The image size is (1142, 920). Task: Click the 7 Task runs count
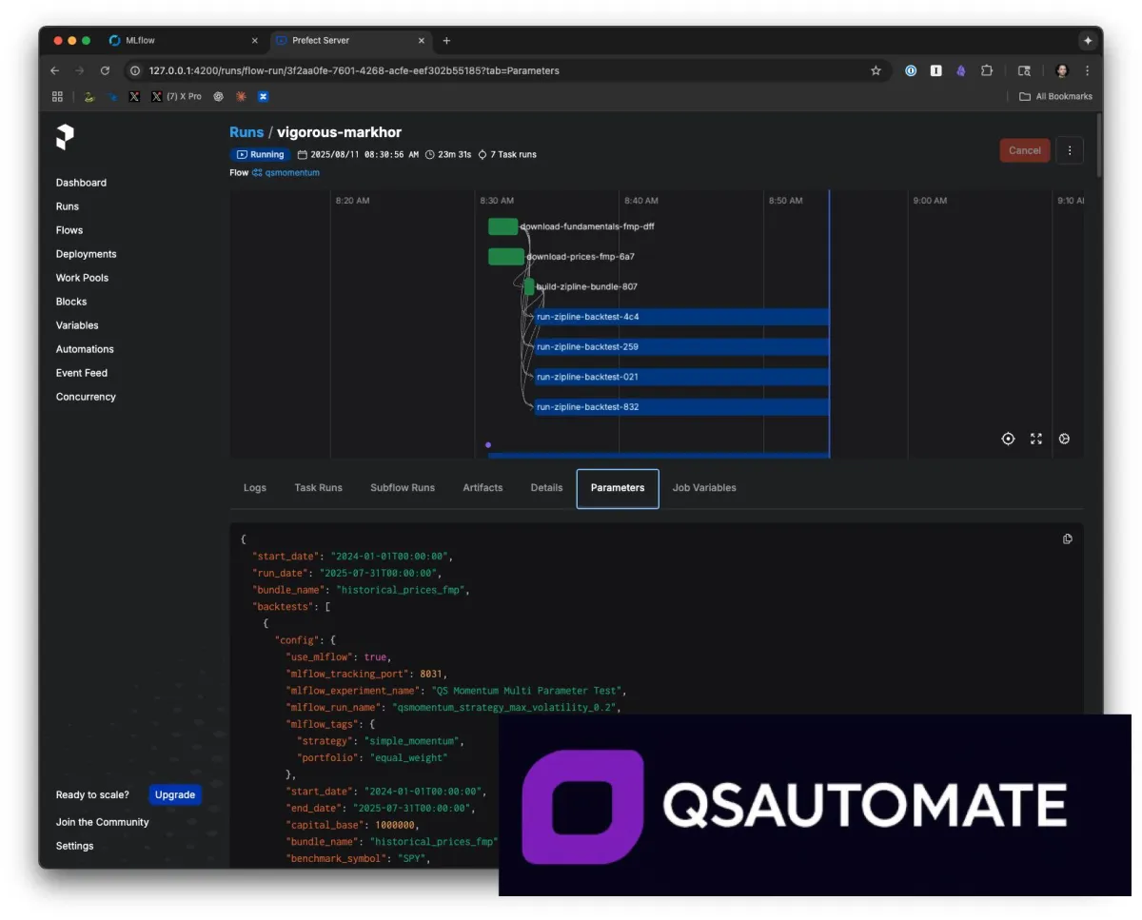pyautogui.click(x=507, y=154)
